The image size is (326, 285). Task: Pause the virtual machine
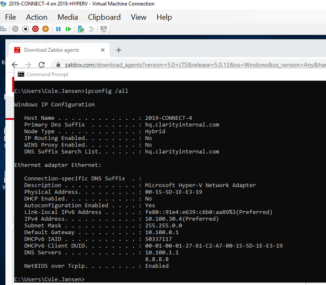58,29
